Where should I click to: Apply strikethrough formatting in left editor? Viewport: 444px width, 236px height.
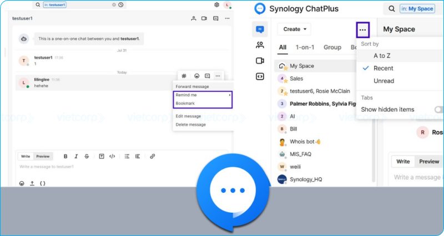tap(87, 156)
